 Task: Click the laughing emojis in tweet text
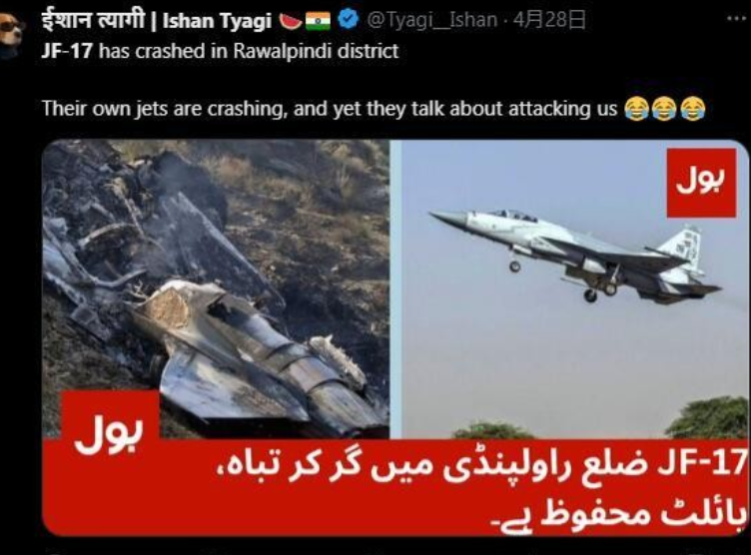(665, 109)
